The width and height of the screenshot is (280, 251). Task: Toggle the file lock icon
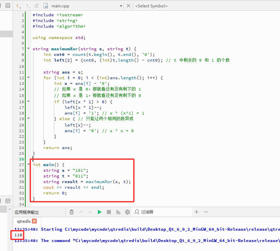36,6
